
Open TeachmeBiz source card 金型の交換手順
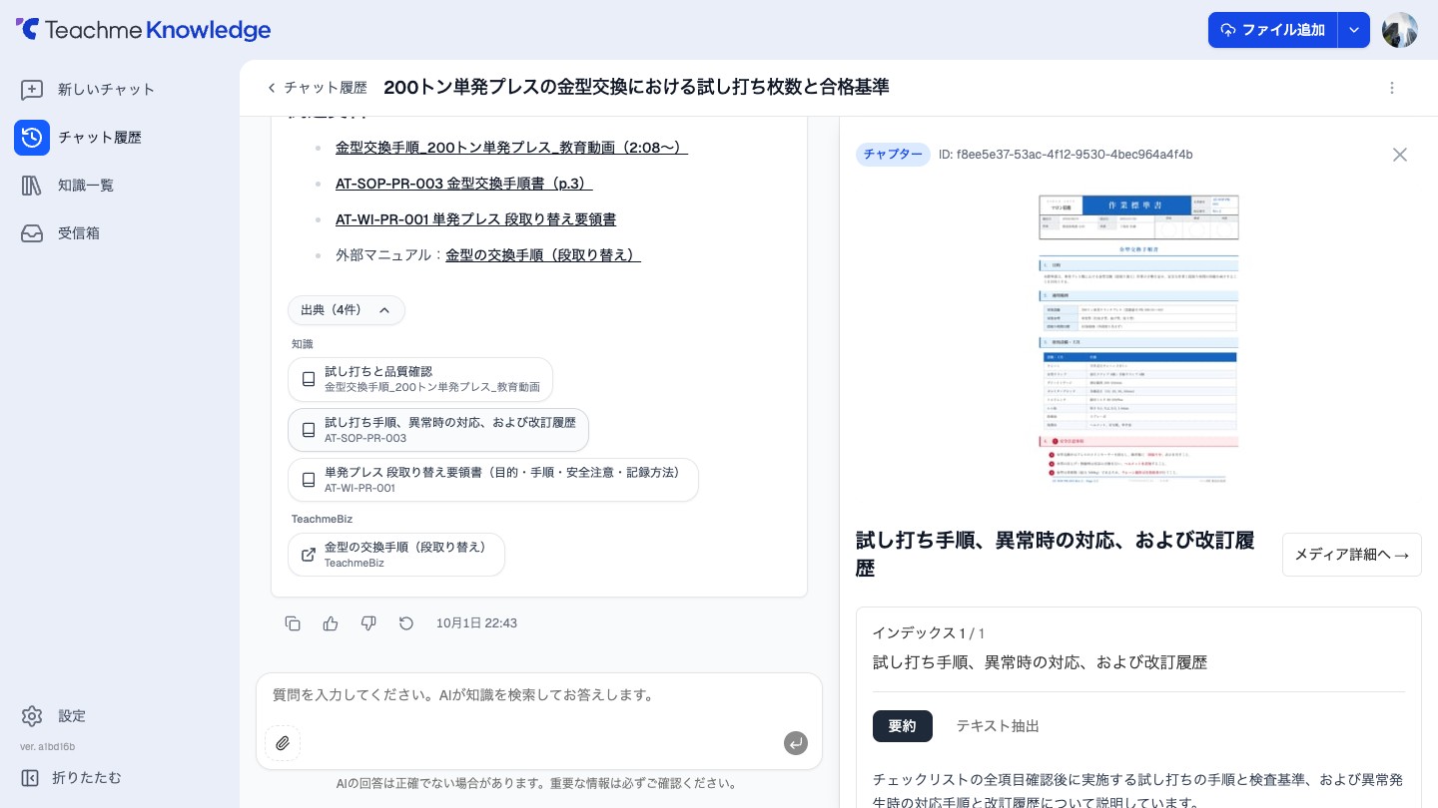[396, 555]
